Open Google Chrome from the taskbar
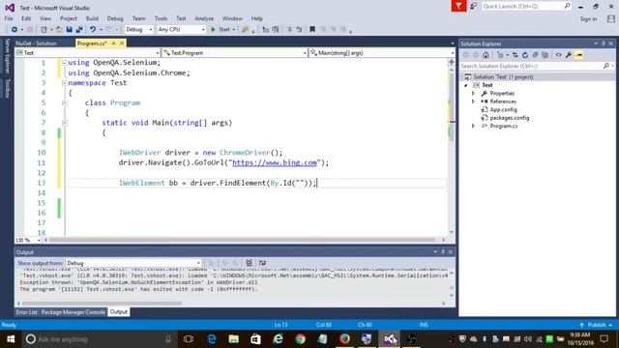This screenshot has width=619, height=348. (x=301, y=339)
